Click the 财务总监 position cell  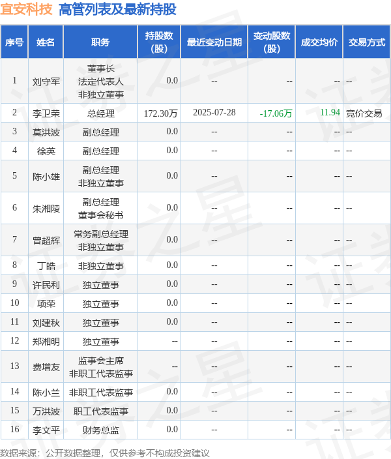coord(100,430)
